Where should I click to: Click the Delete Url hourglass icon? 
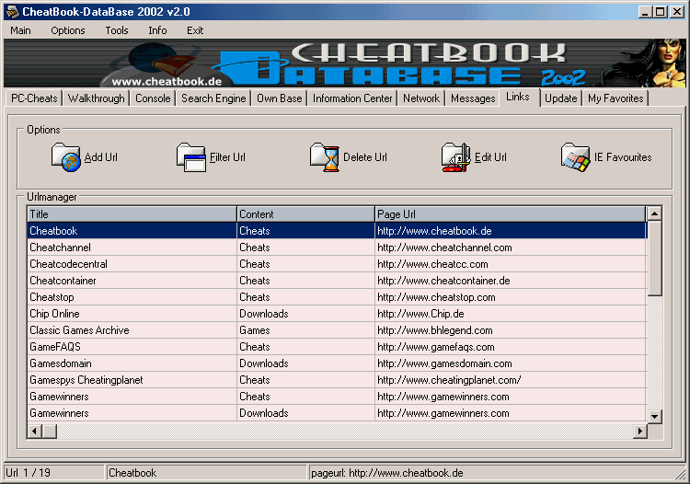click(x=325, y=157)
